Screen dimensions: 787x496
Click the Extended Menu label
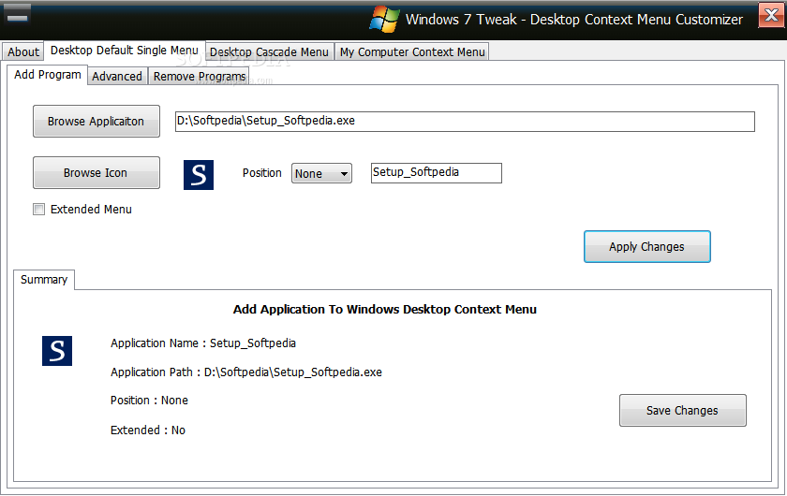[x=91, y=209]
